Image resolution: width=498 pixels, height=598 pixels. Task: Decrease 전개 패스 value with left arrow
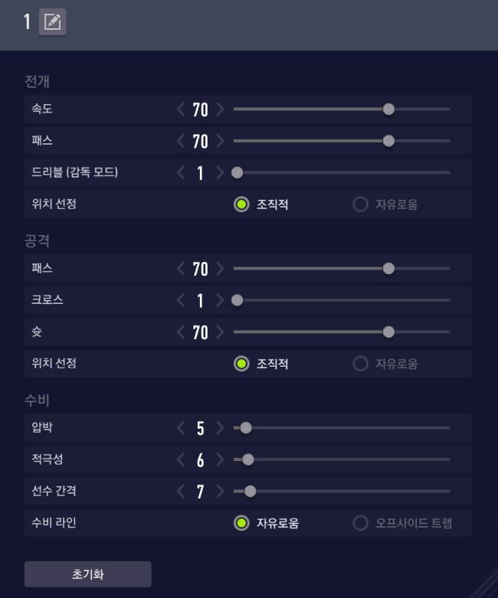[181, 141]
